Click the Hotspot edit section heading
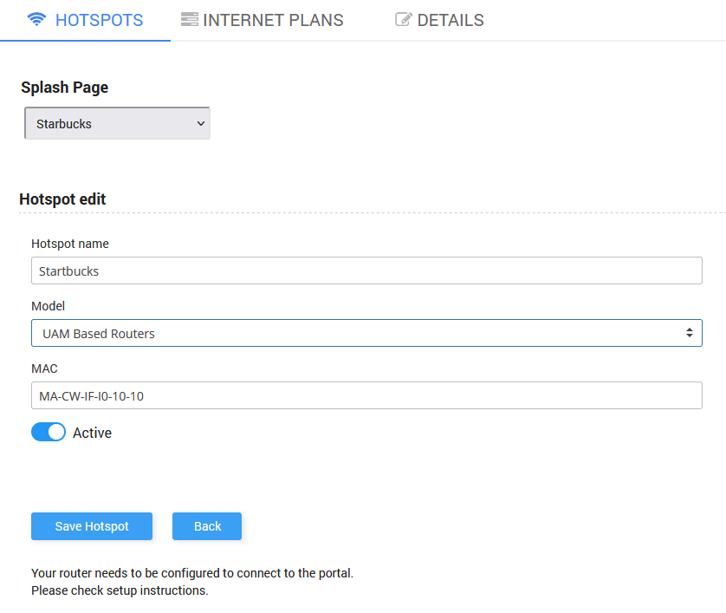 [62, 199]
